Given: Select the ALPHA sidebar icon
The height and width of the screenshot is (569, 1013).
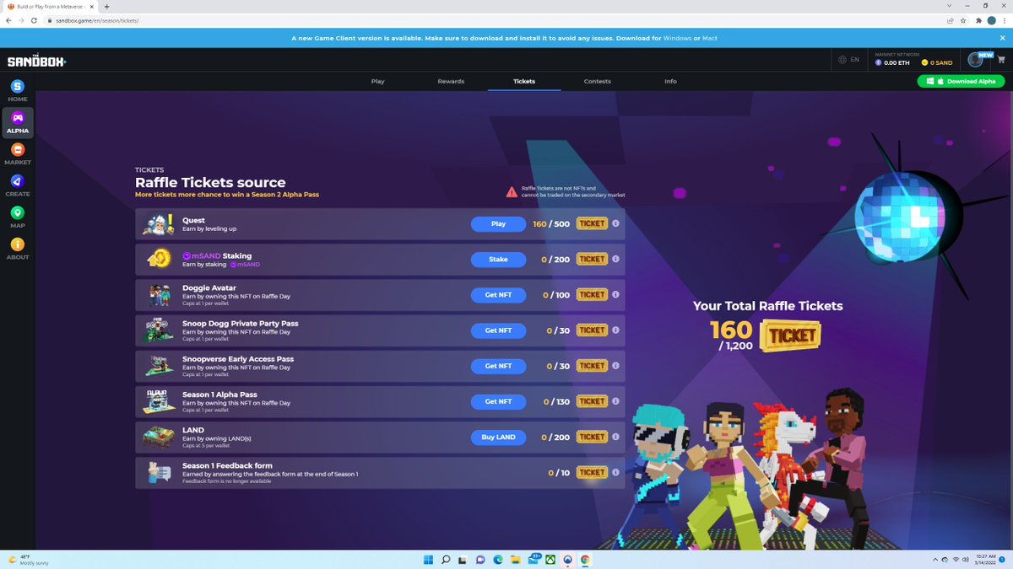Looking at the screenshot, I should [x=17, y=121].
